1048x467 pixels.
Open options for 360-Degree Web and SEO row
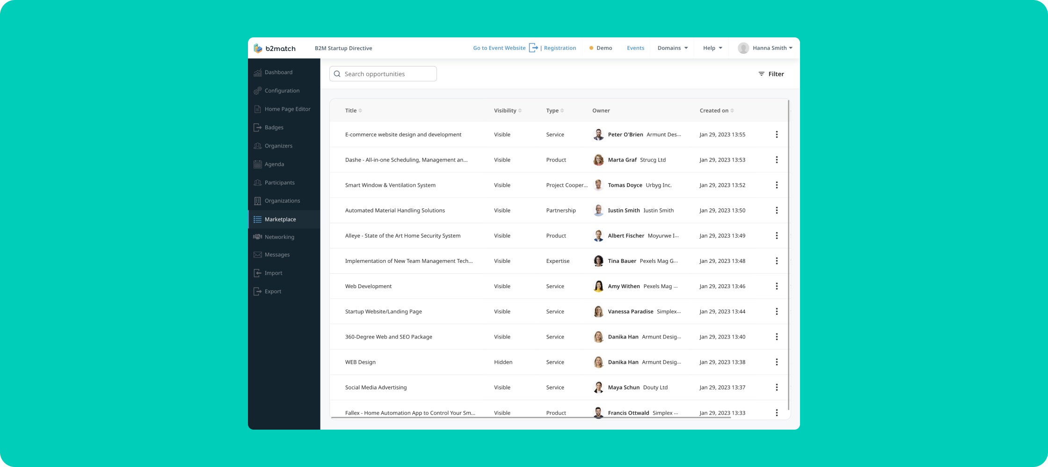point(777,337)
